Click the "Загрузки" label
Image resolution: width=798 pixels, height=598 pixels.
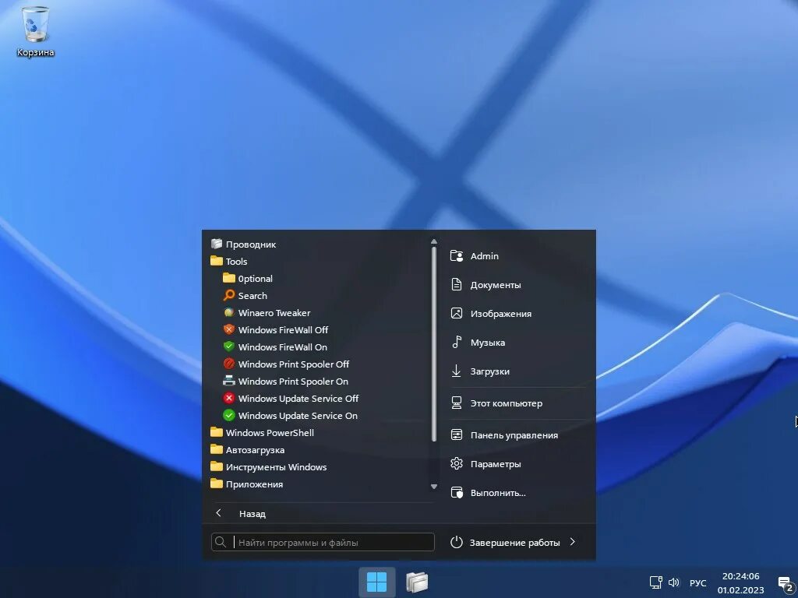pos(489,371)
